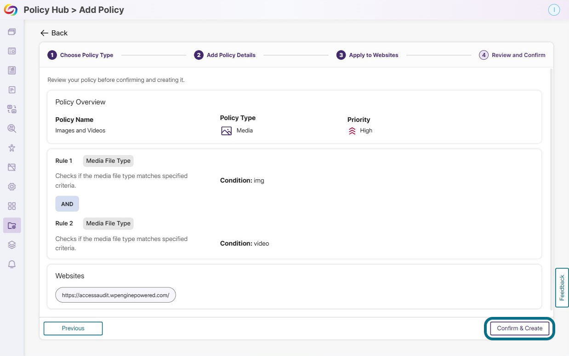569x356 pixels.
Task: Click the 'Condition: video' text
Action: pos(245,243)
